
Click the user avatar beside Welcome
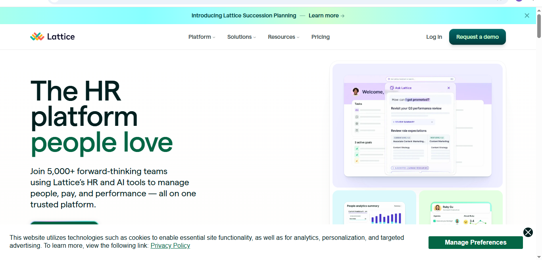click(356, 92)
